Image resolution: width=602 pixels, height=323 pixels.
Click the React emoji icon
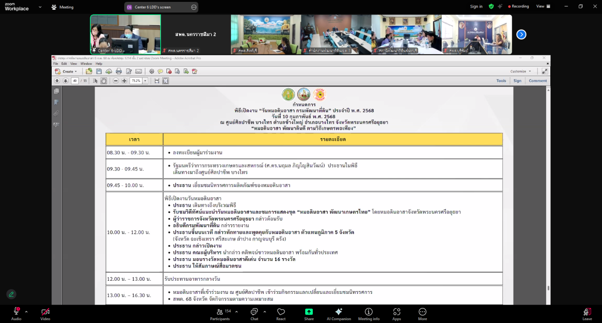pyautogui.click(x=281, y=313)
